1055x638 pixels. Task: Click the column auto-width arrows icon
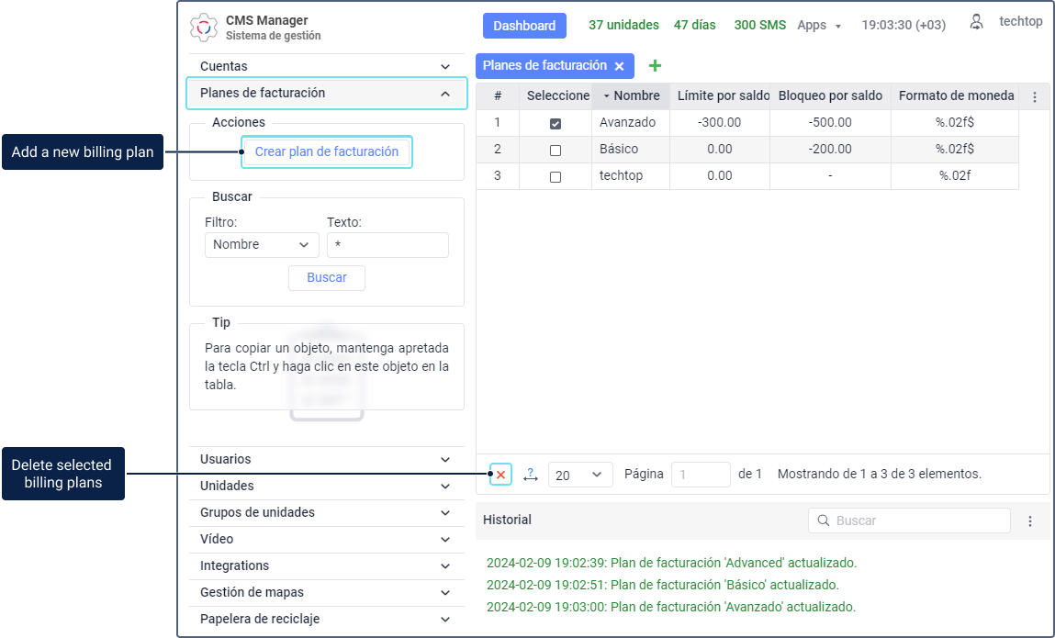pos(530,475)
